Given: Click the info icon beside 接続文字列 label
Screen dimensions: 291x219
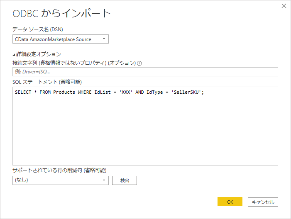Looking at the screenshot, I should (139, 63).
